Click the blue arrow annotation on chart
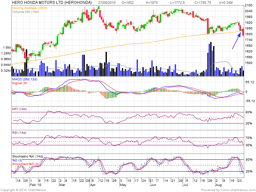Viewport: 256px width, 192px height. (x=236, y=41)
